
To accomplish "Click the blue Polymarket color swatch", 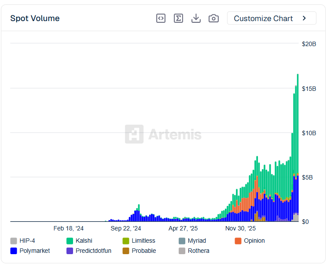I will click(x=14, y=251).
